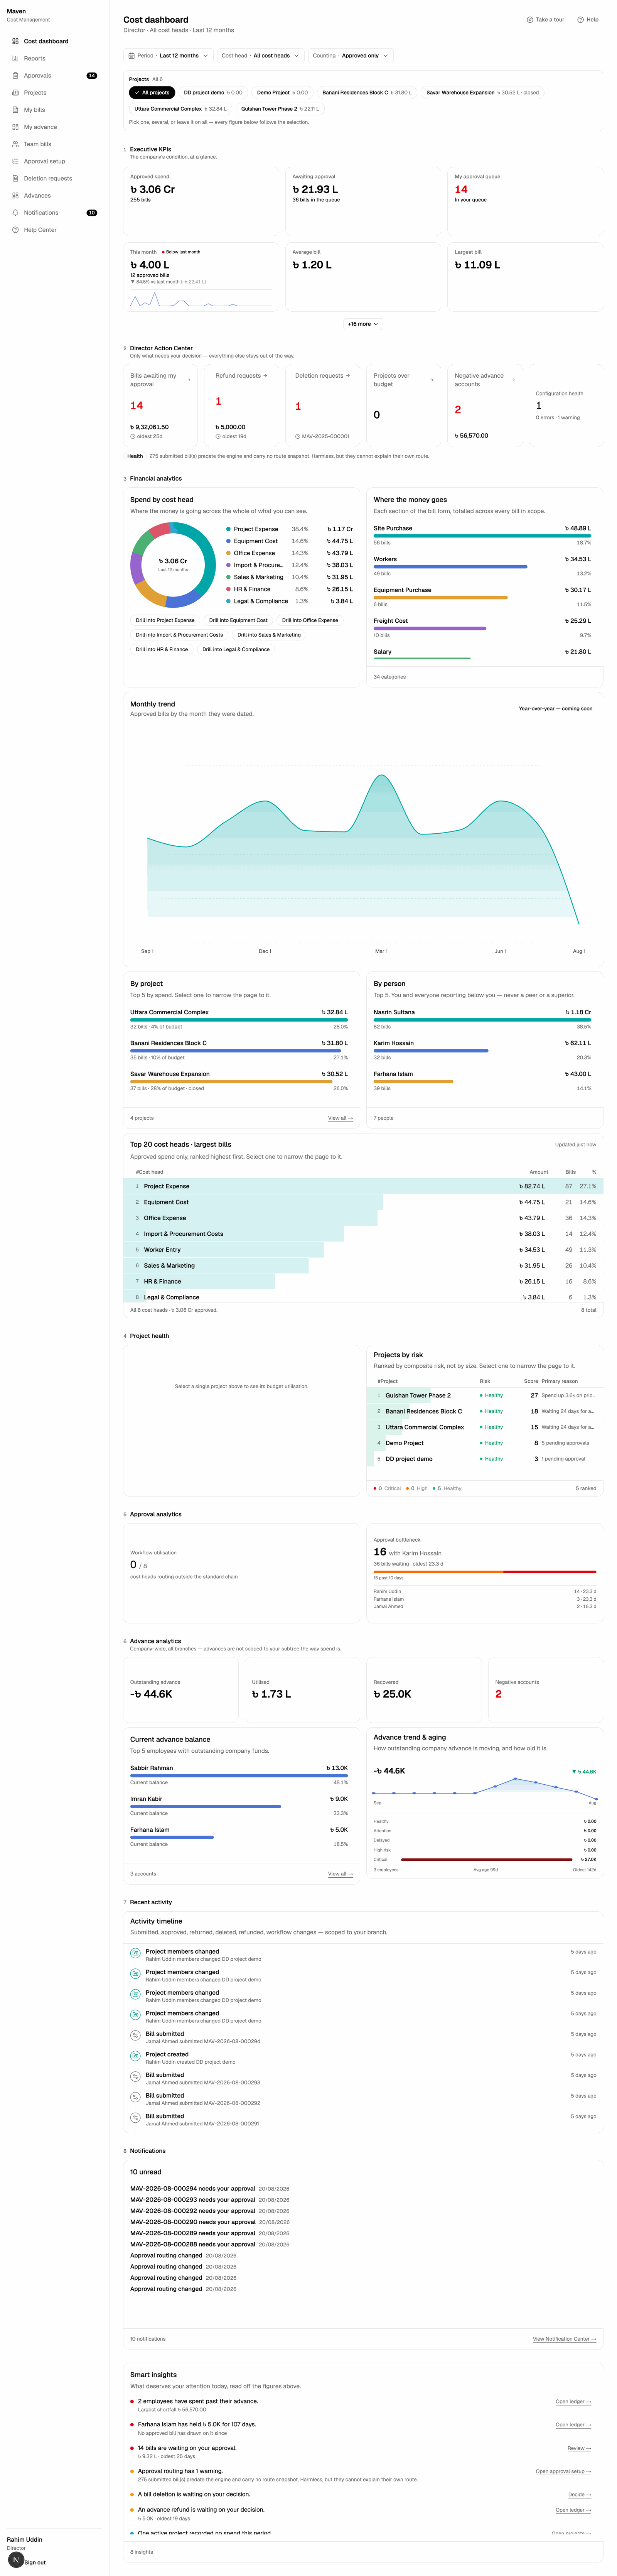
Task: Click the Approval setup sidebar icon
Action: (15, 161)
